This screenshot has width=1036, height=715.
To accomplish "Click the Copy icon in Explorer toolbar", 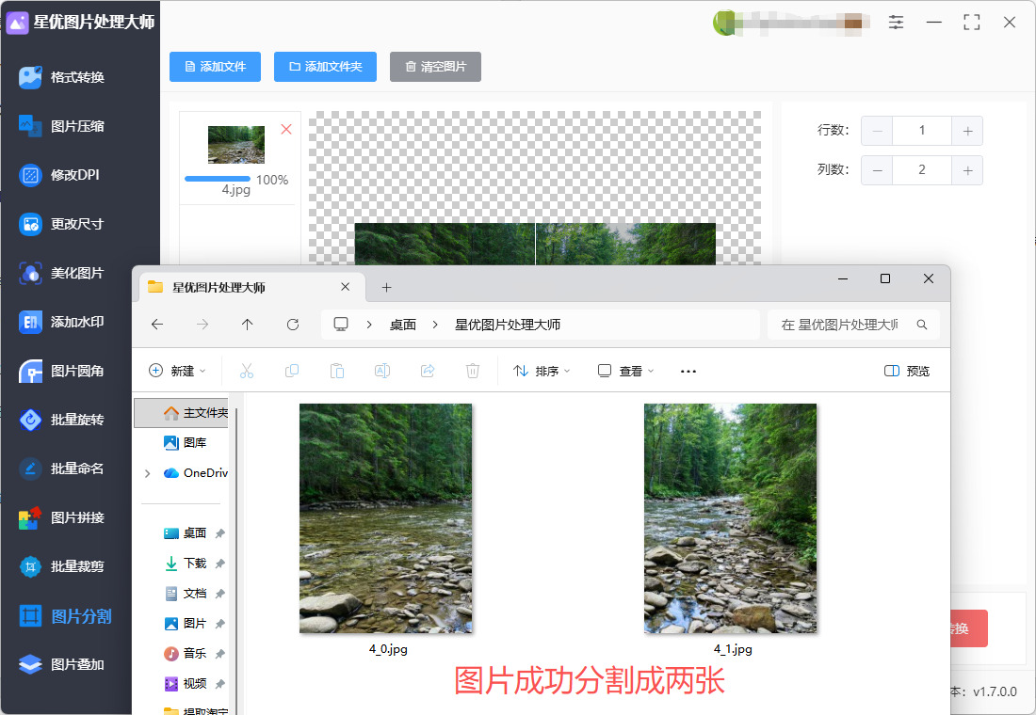I will (x=291, y=371).
